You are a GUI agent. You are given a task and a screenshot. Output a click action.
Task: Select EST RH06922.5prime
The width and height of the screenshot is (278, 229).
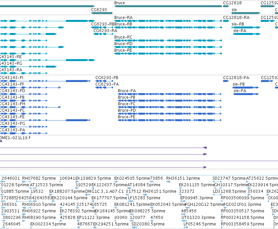coord(39,211)
